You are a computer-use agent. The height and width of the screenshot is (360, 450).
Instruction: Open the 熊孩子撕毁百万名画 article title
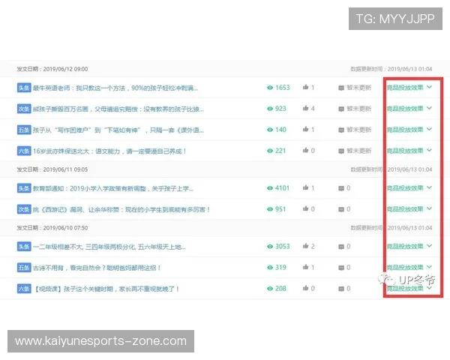[x=118, y=109]
